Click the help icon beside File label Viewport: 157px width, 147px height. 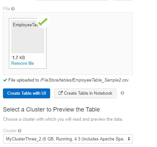[13, 9]
